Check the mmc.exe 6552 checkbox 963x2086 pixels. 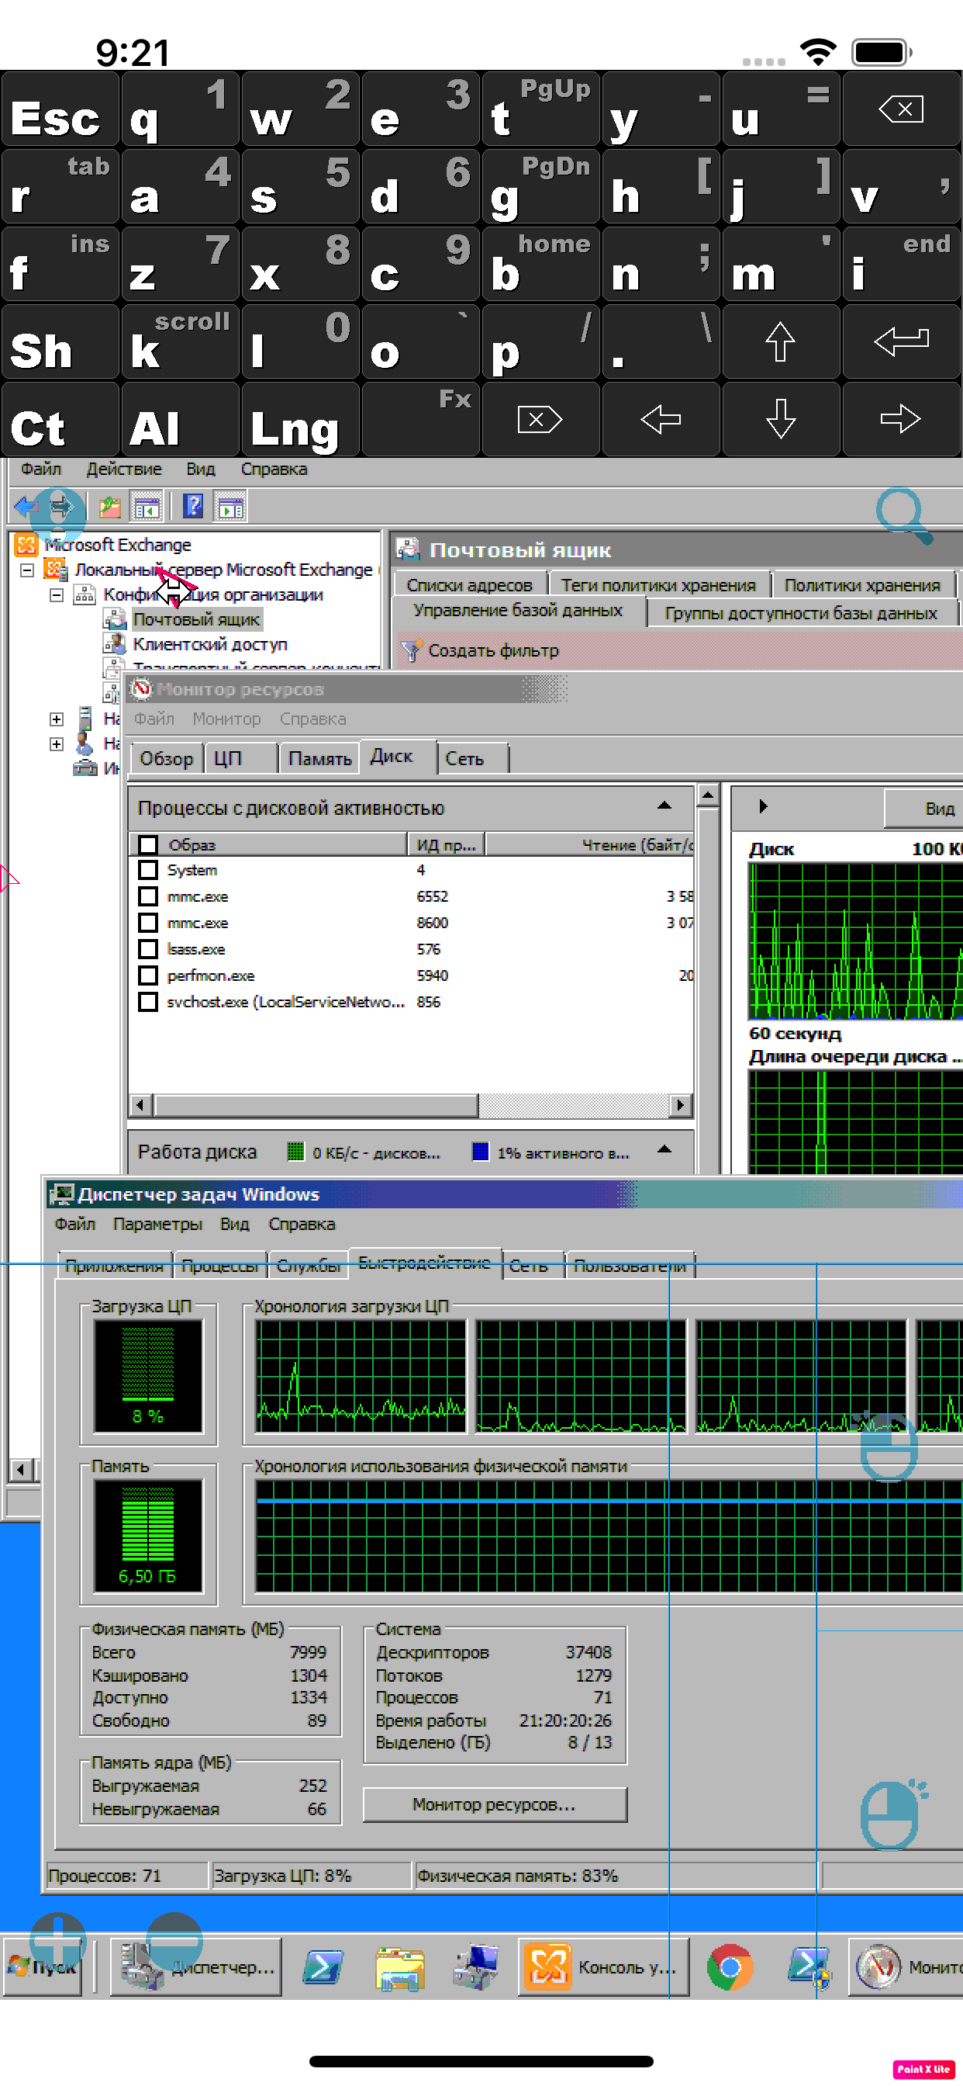click(147, 896)
